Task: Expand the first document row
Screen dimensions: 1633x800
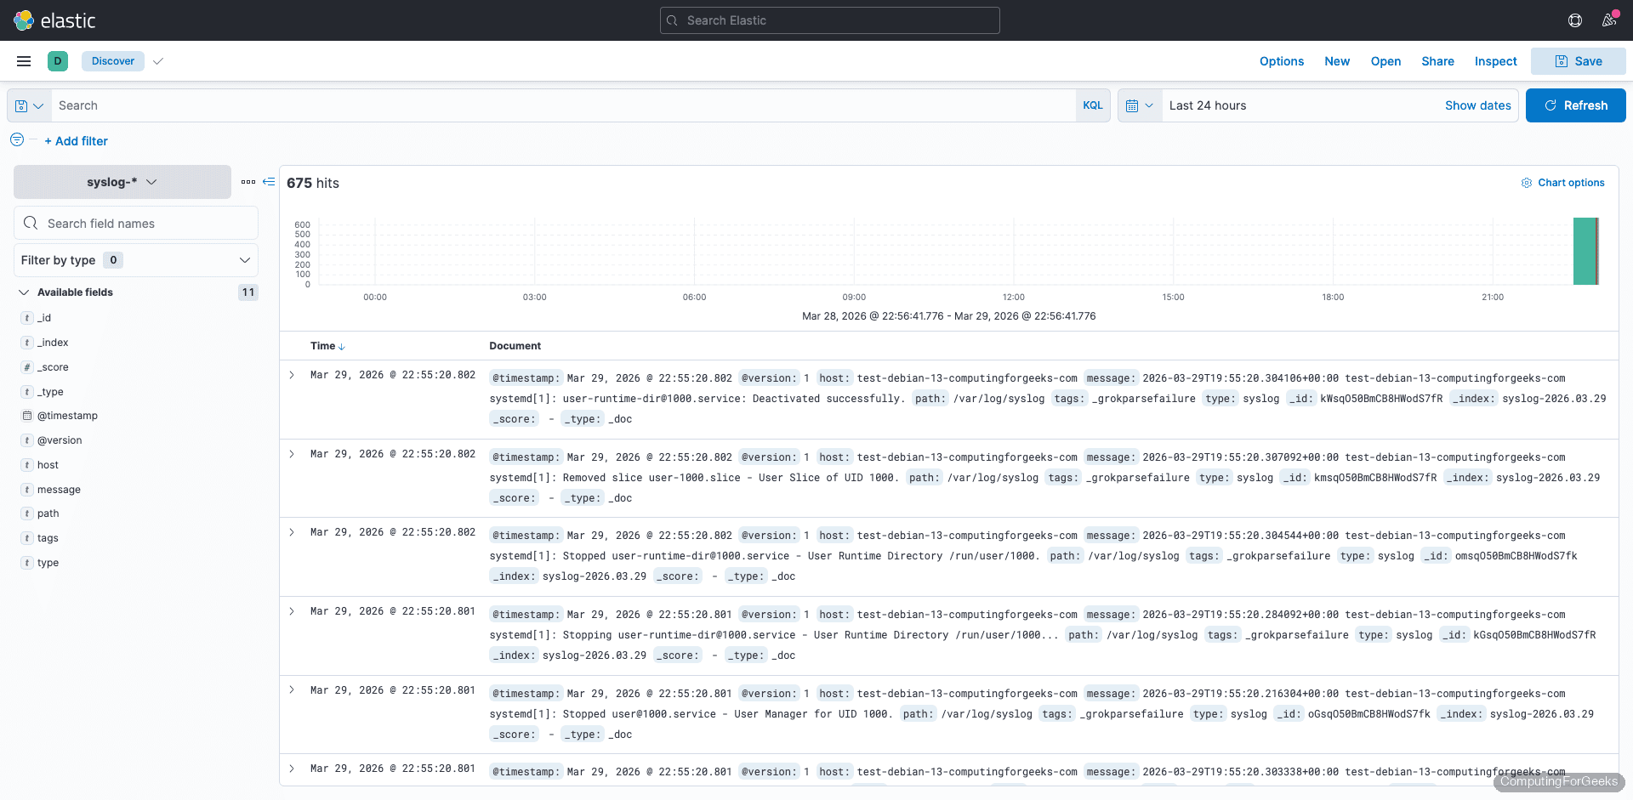Action: pos(292,374)
